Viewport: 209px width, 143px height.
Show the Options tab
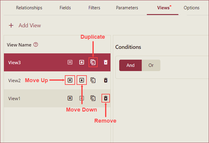(x=192, y=8)
